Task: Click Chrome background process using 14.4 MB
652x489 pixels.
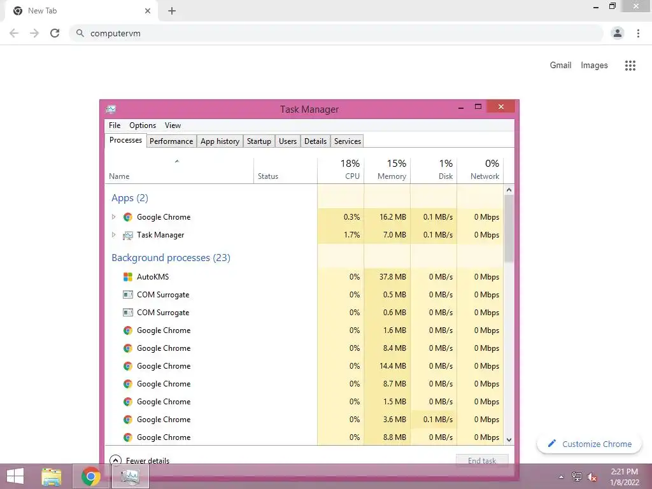Action: tap(164, 366)
